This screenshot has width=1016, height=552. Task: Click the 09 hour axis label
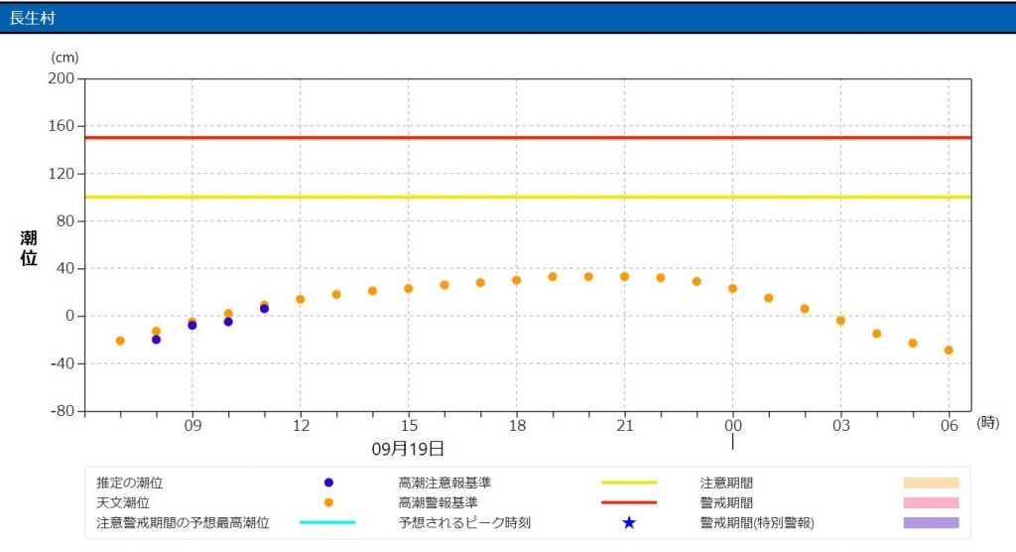[192, 426]
